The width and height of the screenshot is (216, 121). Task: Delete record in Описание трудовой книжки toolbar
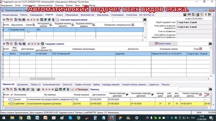(11, 20)
